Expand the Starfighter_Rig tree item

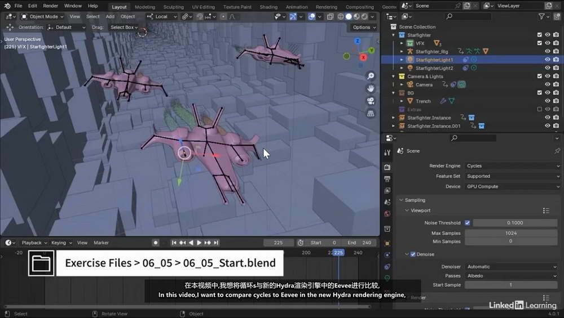(402, 51)
